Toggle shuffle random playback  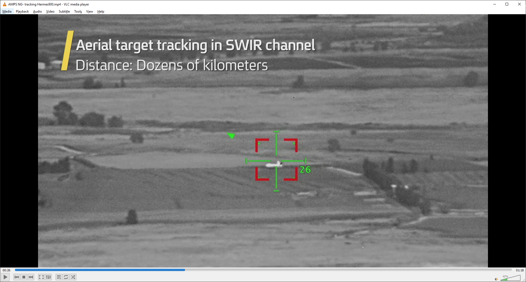[73, 277]
